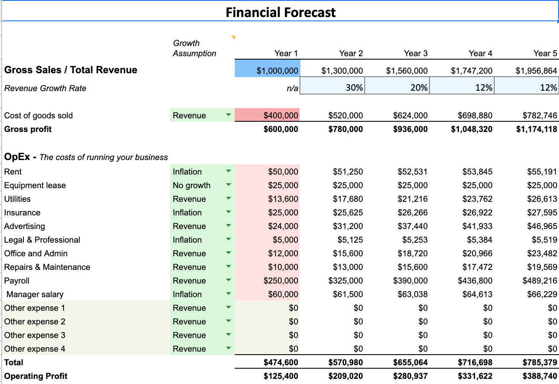Select Year 1 Utilities cell $13,600

point(267,199)
